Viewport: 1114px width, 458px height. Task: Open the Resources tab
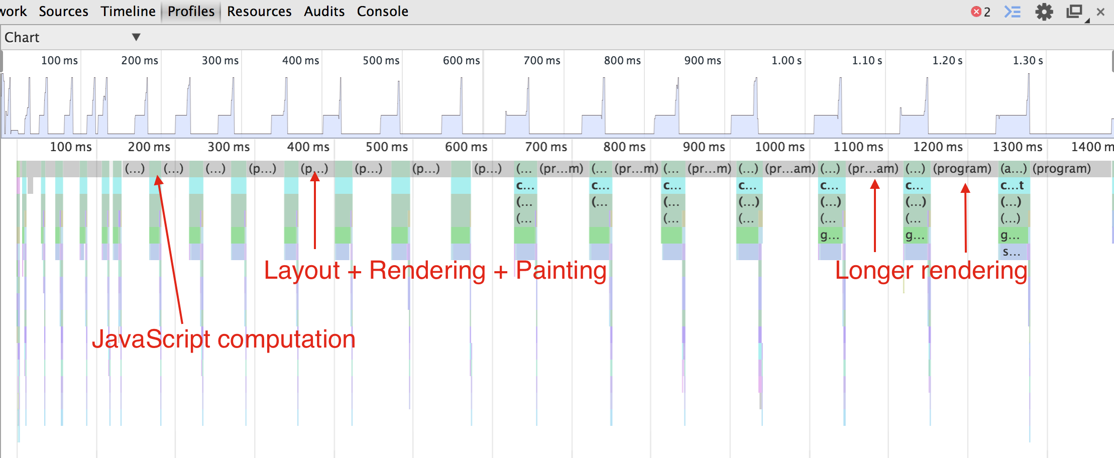pos(259,12)
